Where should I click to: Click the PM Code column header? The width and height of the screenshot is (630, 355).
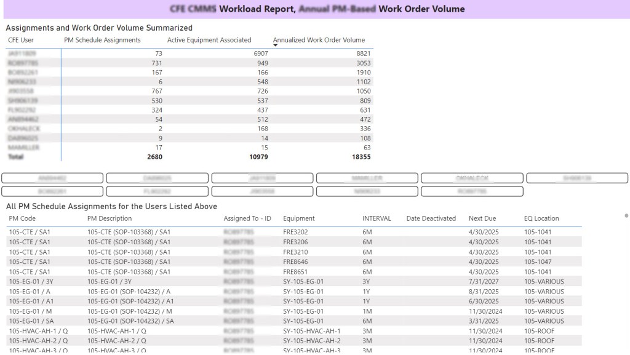pyautogui.click(x=22, y=218)
